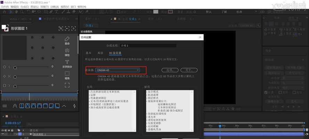Select the 弹性 elastic icon
The width and height of the screenshot is (309, 139).
(67, 51)
